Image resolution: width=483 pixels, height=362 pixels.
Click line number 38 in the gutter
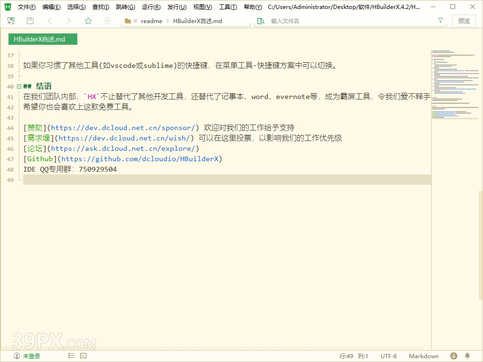point(10,66)
